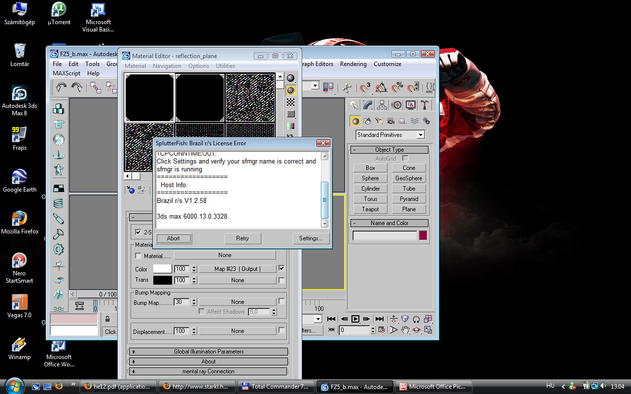Open the Rendering menu
This screenshot has height=394, width=631.
click(353, 64)
